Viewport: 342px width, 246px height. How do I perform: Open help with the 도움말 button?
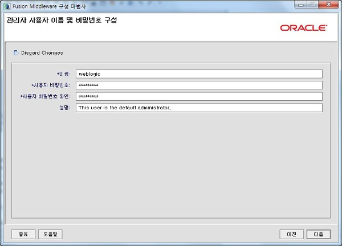50,234
